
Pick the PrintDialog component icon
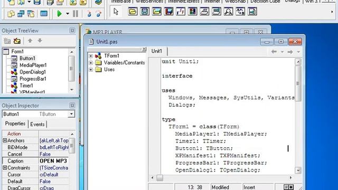tap(204, 12)
